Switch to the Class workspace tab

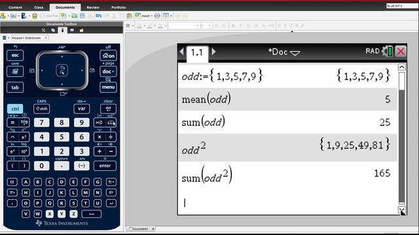coord(39,7)
